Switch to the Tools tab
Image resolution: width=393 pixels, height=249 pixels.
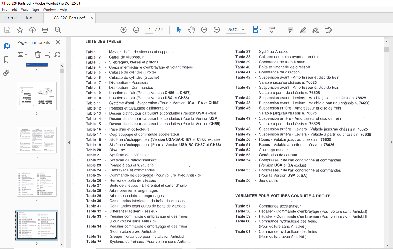(30, 18)
